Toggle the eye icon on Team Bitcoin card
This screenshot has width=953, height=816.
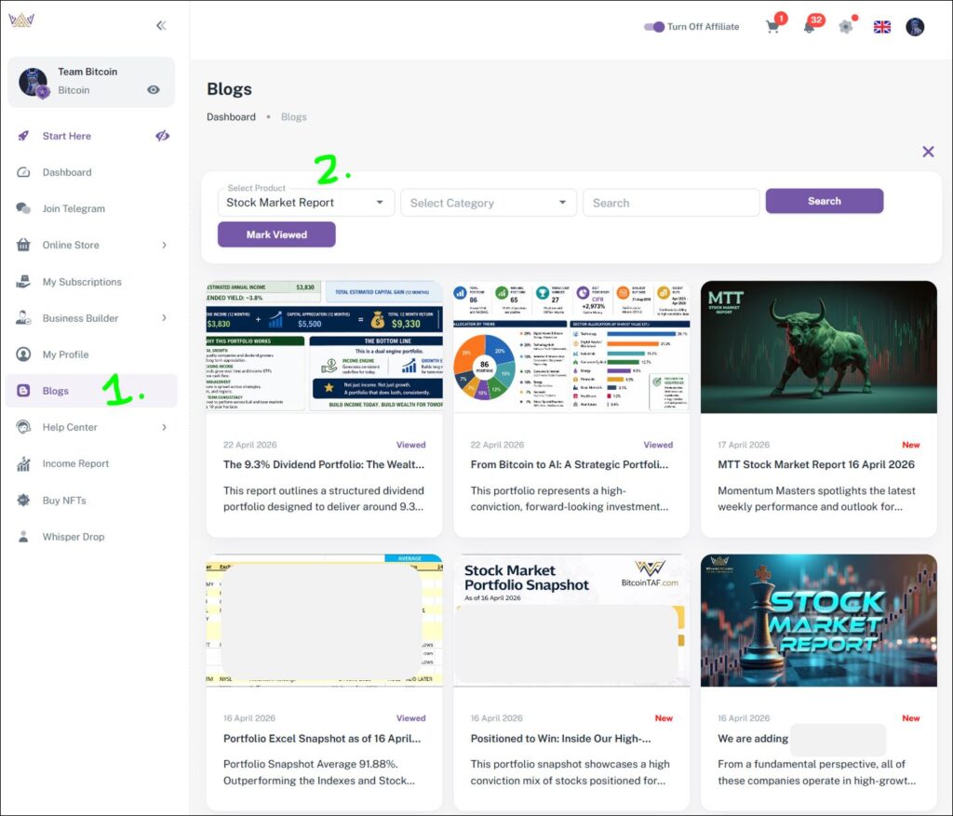154,90
